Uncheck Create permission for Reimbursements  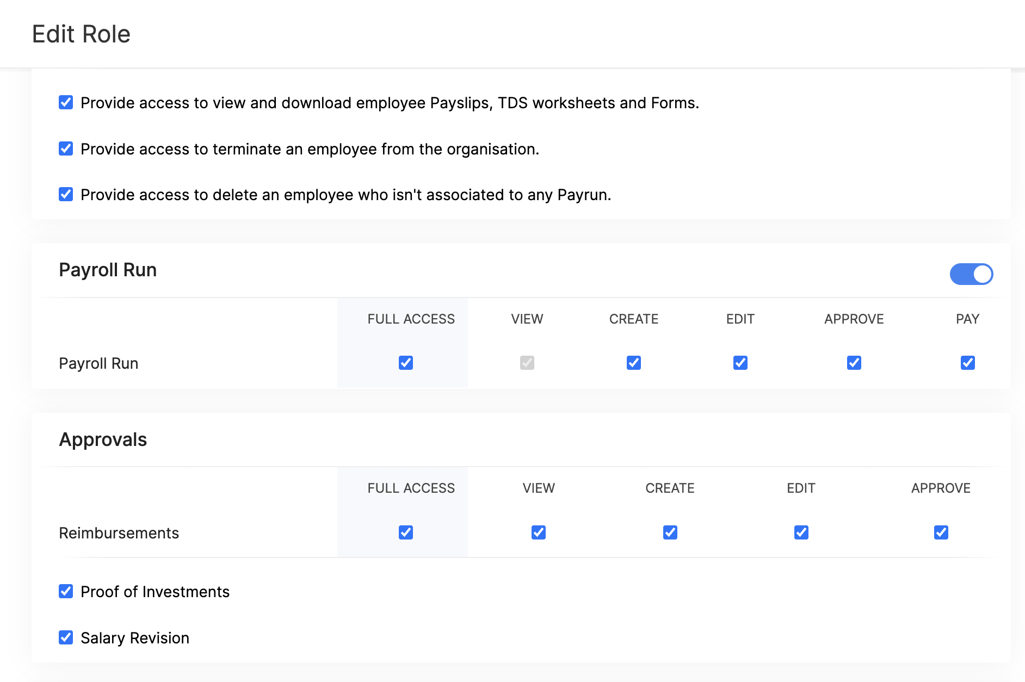pos(670,532)
